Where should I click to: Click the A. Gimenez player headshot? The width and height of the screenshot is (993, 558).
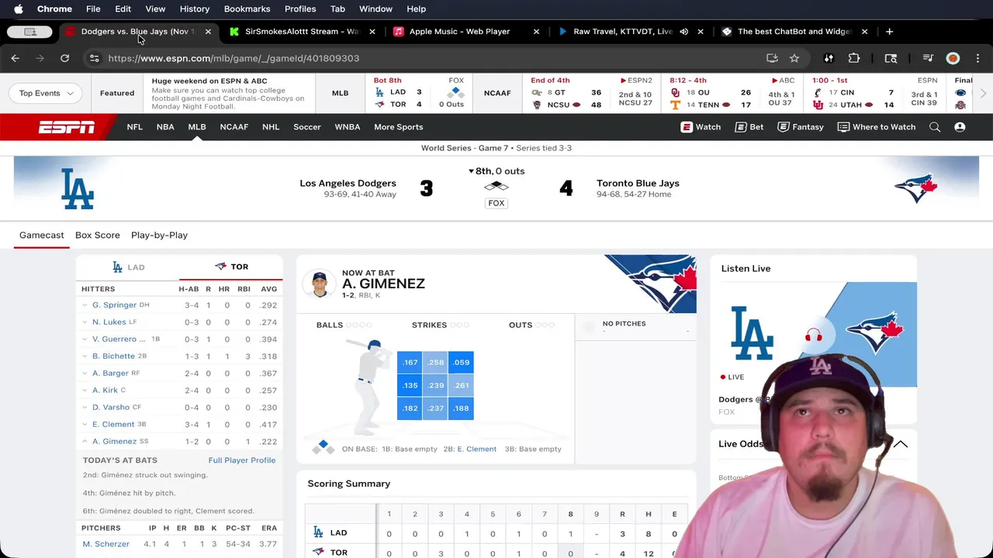tap(319, 284)
